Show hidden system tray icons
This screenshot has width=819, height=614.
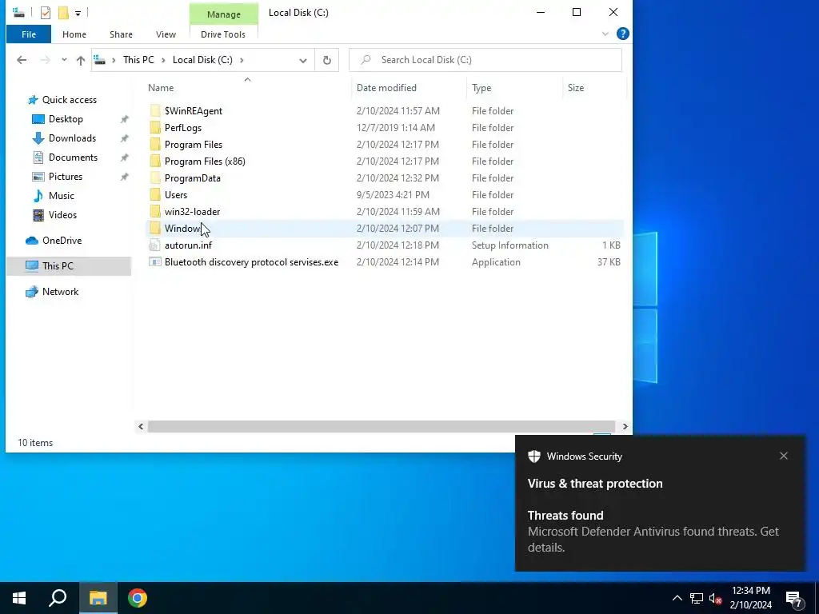(677, 598)
